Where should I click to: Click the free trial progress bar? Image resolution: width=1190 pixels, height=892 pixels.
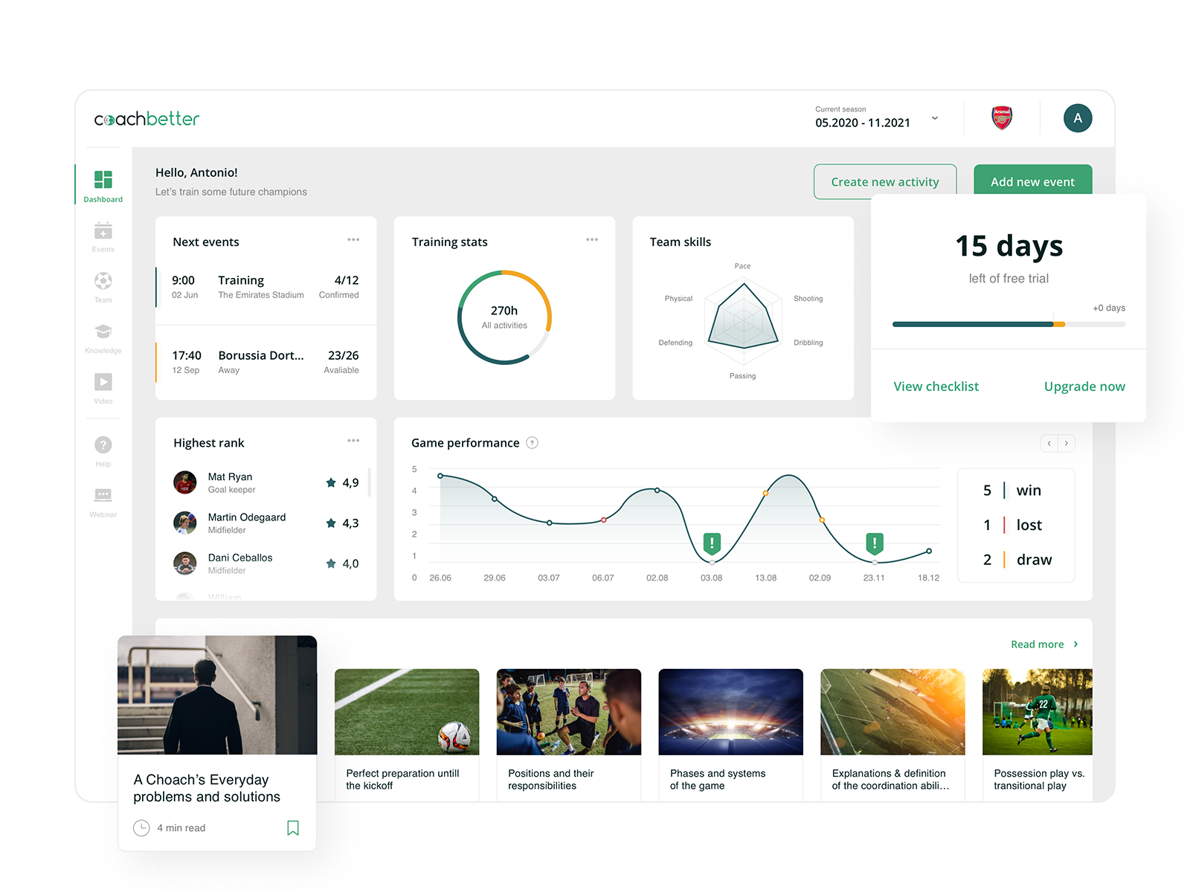[1009, 324]
